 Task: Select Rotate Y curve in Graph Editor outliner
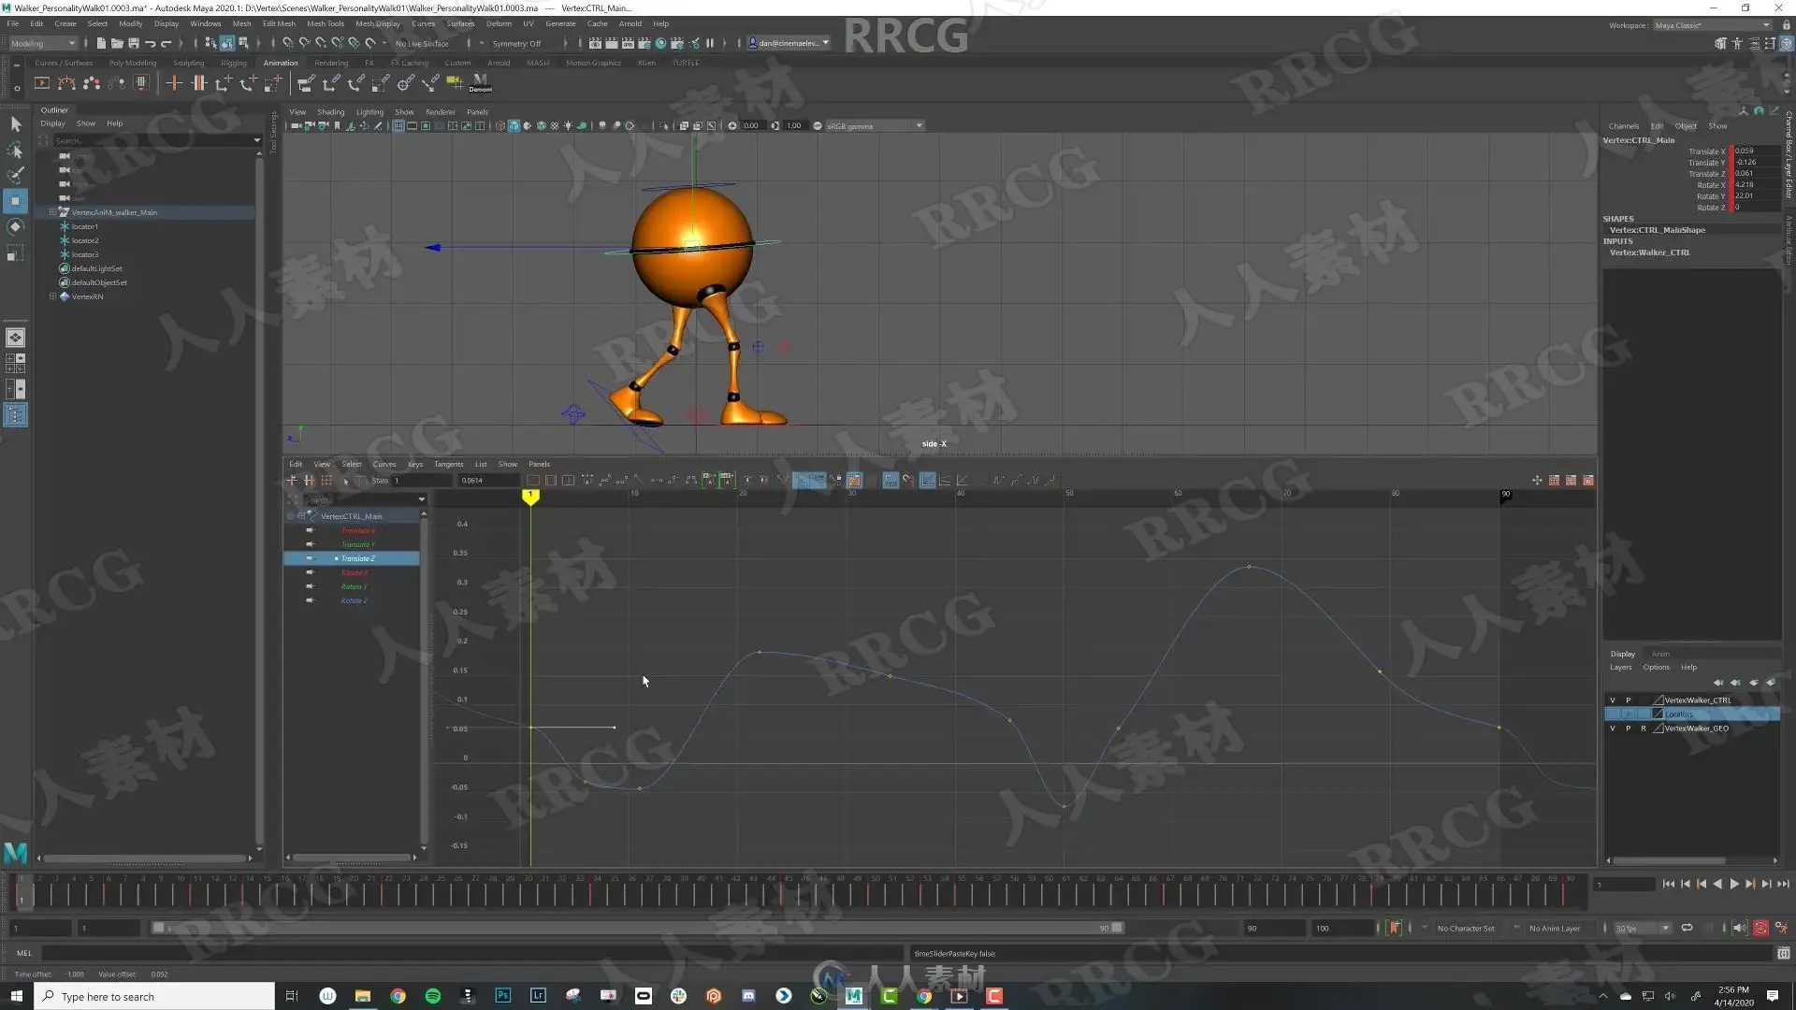click(354, 586)
